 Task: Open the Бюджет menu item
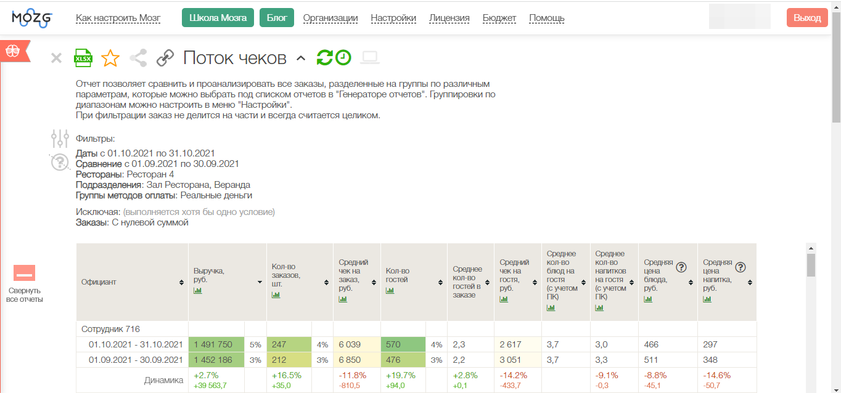tap(499, 18)
